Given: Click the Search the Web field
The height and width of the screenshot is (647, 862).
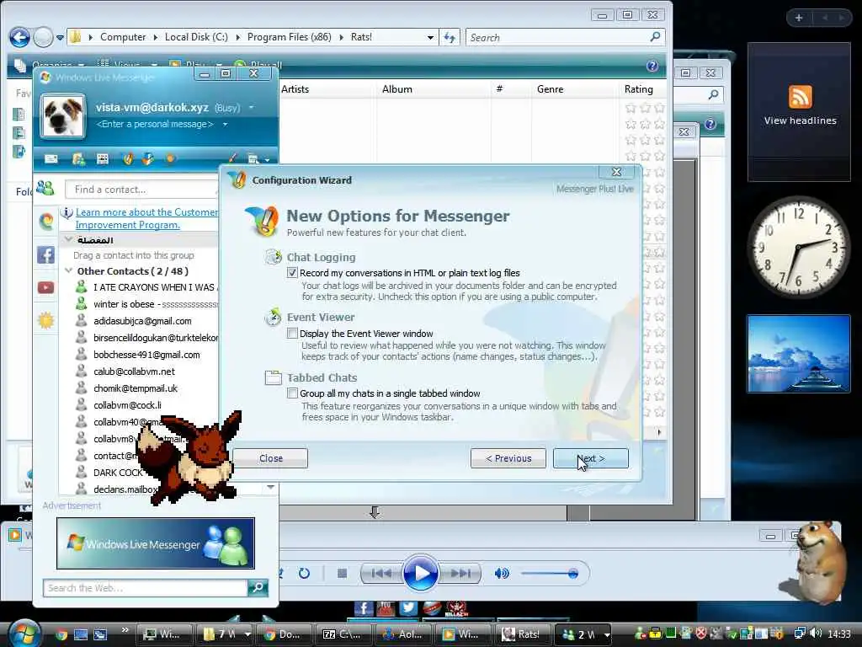Looking at the screenshot, I should tap(145, 587).
